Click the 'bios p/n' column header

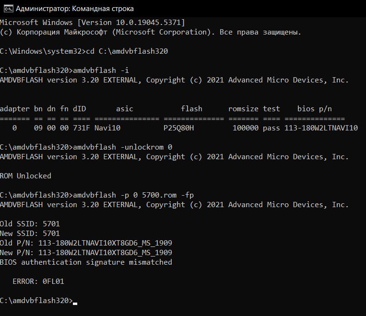coord(314,109)
